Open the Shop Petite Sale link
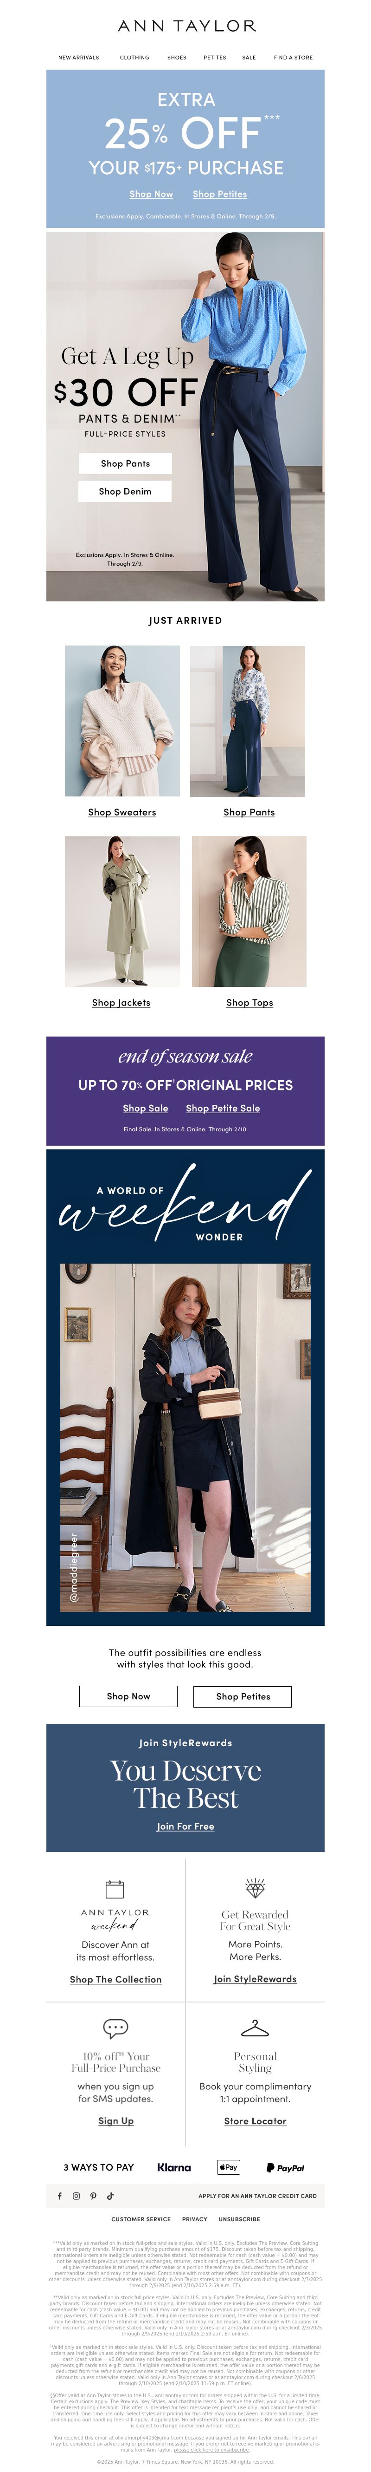Image resolution: width=371 pixels, height=2472 pixels. 223,1109
